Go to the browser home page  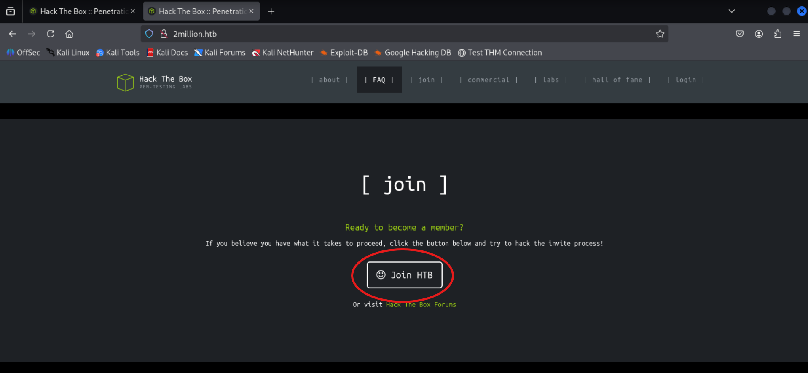69,34
